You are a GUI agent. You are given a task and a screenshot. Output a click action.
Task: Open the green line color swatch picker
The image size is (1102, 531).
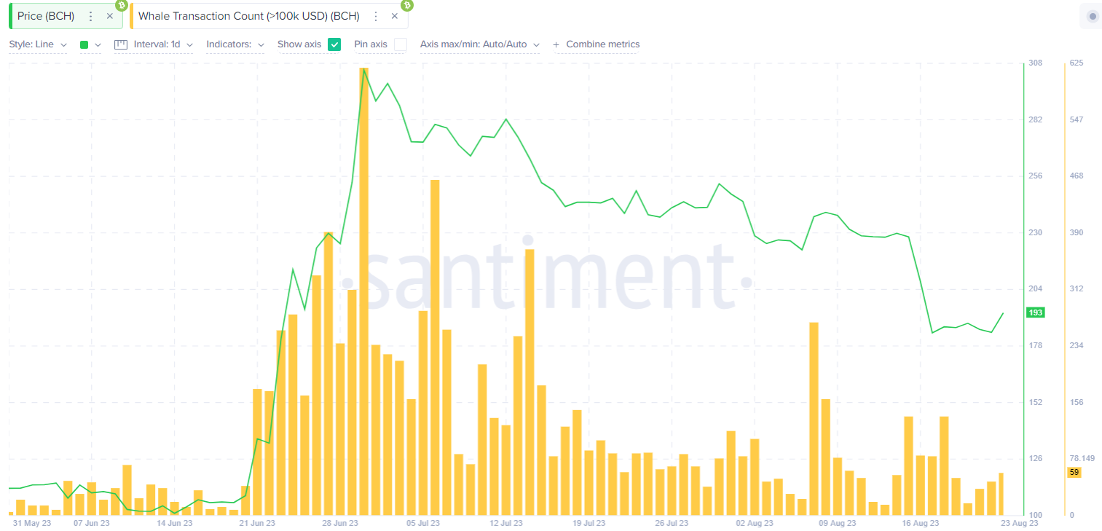click(x=90, y=44)
